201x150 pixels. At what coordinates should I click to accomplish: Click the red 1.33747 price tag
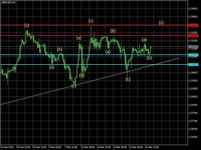[x=193, y=25]
